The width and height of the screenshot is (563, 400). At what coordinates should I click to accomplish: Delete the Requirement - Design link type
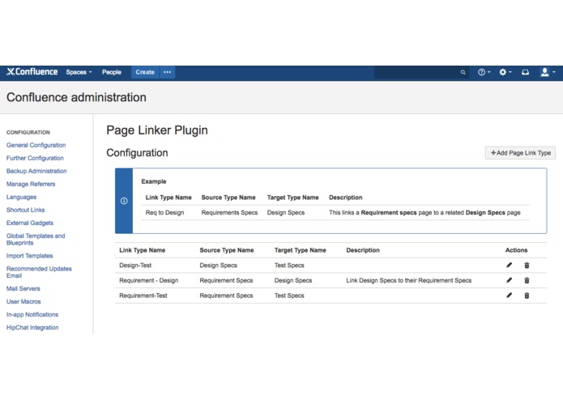click(x=527, y=280)
